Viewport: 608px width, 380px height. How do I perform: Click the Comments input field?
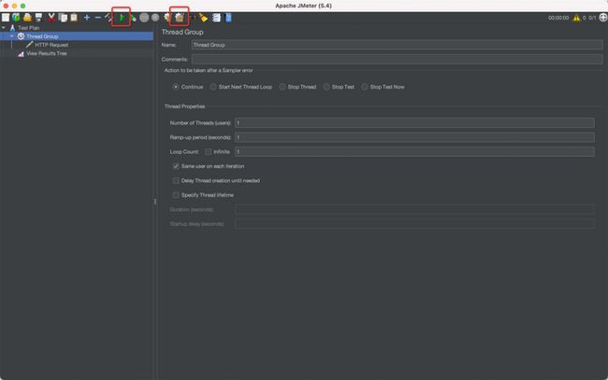397,59
